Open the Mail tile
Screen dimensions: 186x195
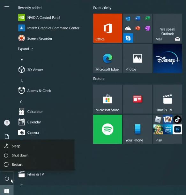tap(167, 28)
